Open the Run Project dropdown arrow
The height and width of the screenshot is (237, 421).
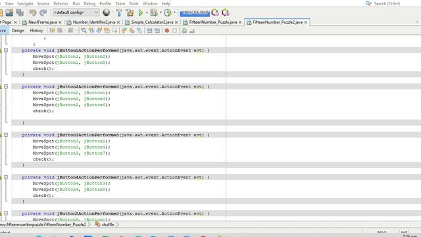(x=147, y=13)
